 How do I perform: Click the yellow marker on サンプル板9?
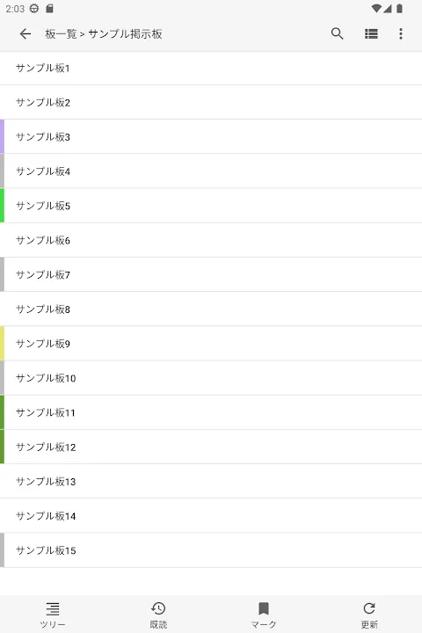click(x=2, y=344)
